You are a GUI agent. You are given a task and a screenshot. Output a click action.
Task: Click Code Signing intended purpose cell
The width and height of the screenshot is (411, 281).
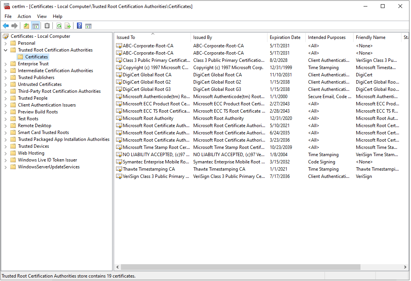click(321, 162)
